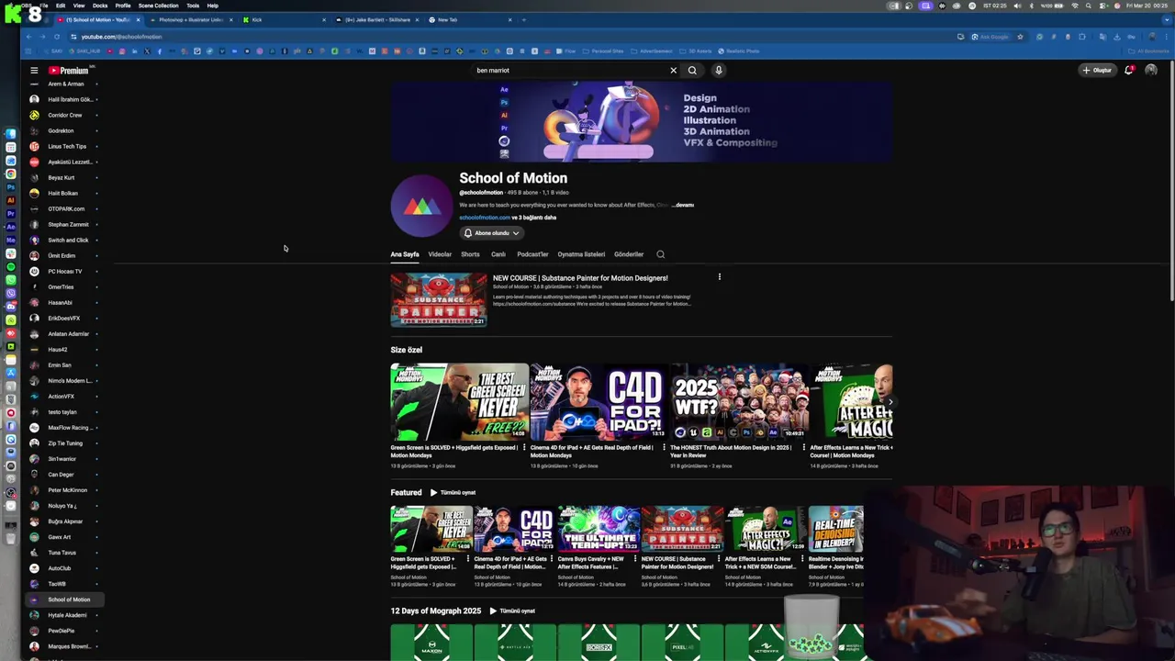Open Cinema 4D for iPad video in Size özel
Screen dimensions: 1175x661
[599, 402]
